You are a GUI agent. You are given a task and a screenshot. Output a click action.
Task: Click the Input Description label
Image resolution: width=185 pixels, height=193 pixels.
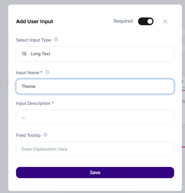pyautogui.click(x=33, y=103)
